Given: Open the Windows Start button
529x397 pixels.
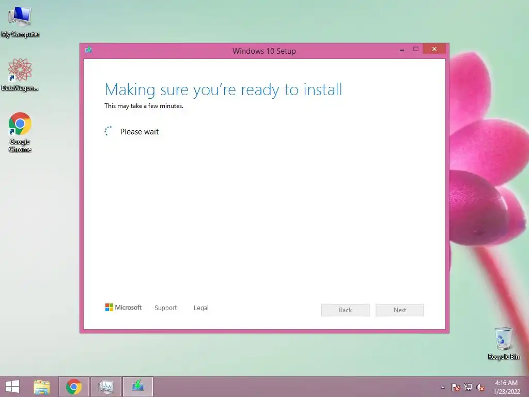Looking at the screenshot, I should pos(12,387).
